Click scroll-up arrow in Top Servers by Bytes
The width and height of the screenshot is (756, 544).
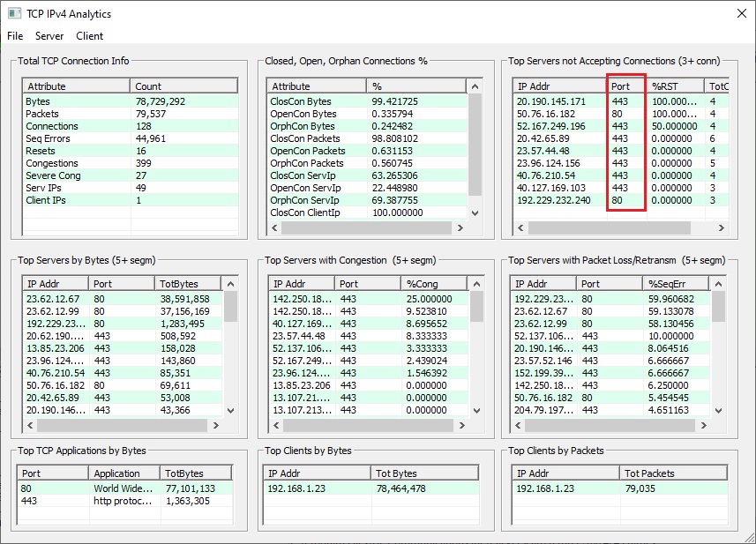pyautogui.click(x=230, y=284)
